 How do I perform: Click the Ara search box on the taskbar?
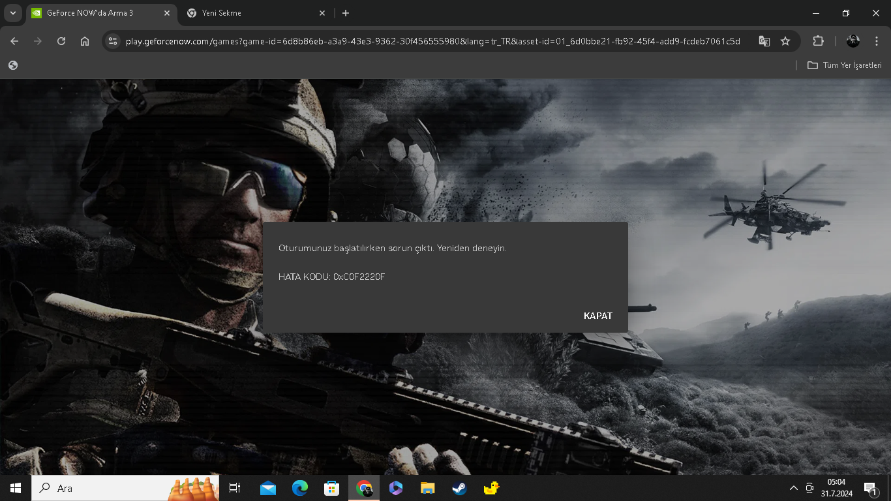point(125,488)
